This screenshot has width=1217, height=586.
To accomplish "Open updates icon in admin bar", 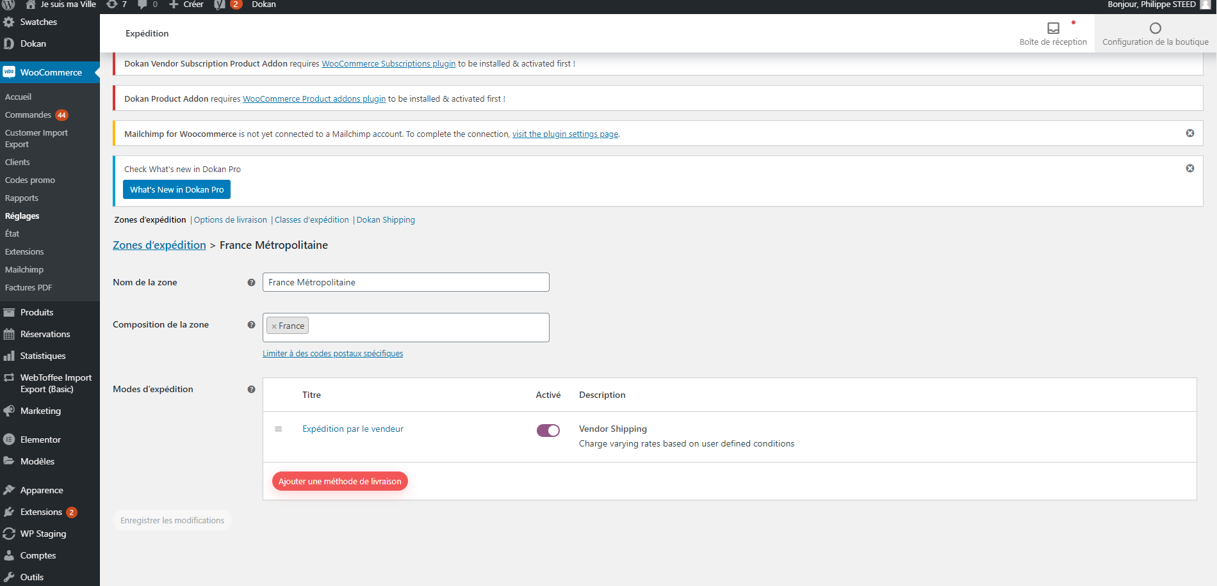I will click(115, 4).
